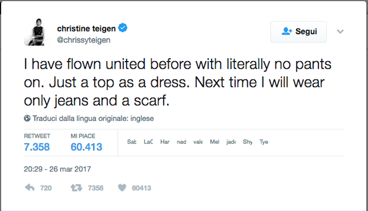The image size is (368, 211).
Task: Click the reply arrow icon
Action: (x=30, y=188)
